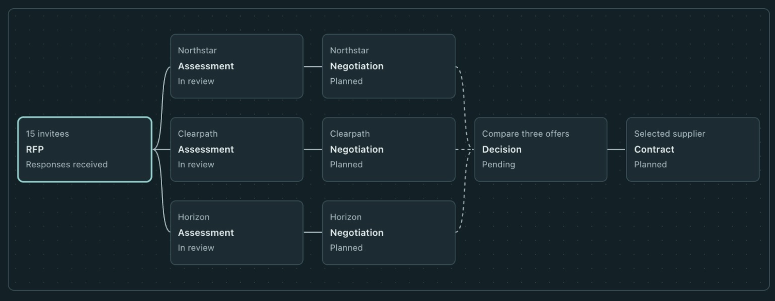Open the Clearpath Negotiation card
Image resolution: width=775 pixels, height=301 pixels.
389,149
